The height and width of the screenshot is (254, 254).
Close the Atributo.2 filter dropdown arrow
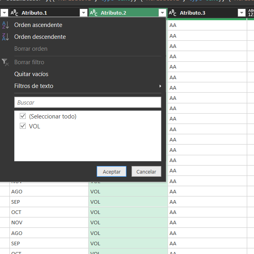coord(162,13)
